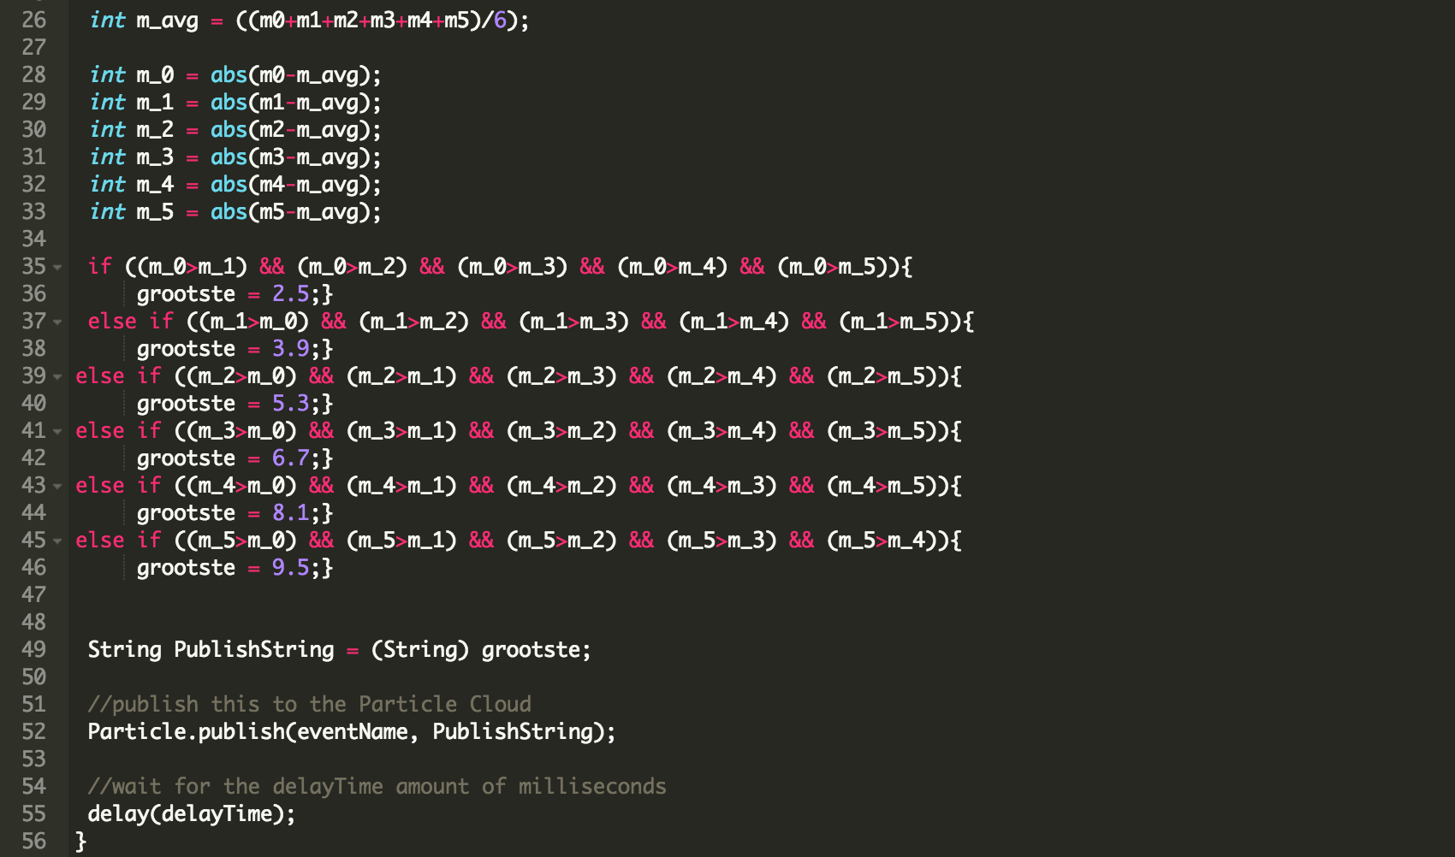The image size is (1455, 857).
Task: Click abs(m4-m_avg) on line 32
Action: coord(289,185)
